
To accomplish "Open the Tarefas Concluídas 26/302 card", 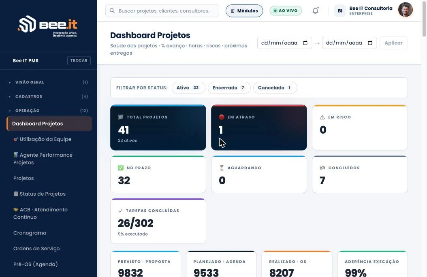I will click(x=158, y=221).
